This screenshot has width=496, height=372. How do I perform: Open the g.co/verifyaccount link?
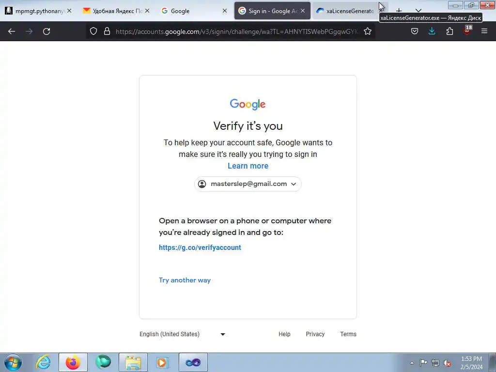click(200, 248)
